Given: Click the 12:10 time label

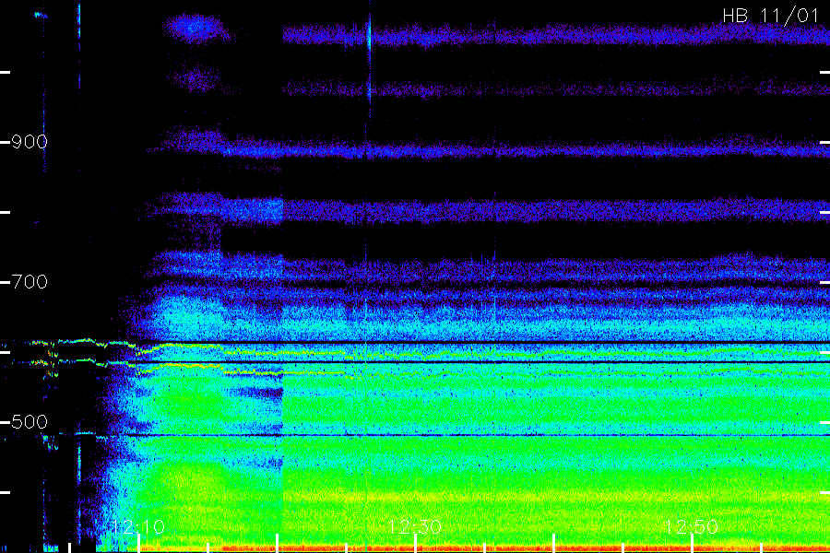Looking at the screenshot, I should (x=138, y=526).
